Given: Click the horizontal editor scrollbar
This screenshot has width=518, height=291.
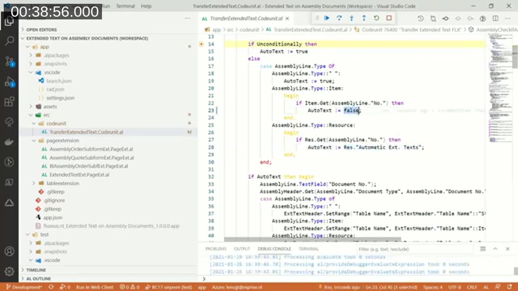Looking at the screenshot, I should click(x=312, y=239).
